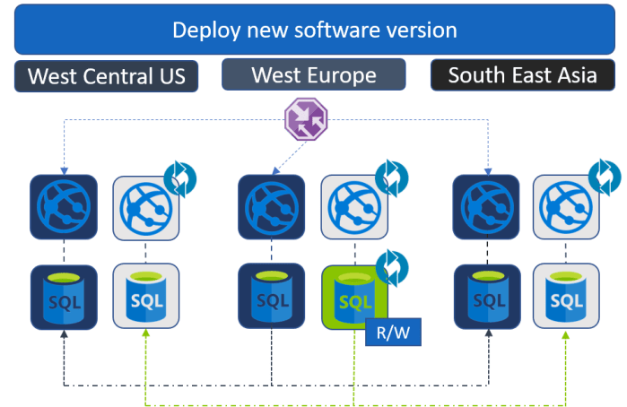Select the West Central US region label
Image resolution: width=627 pixels, height=407 pixels.
click(x=106, y=76)
